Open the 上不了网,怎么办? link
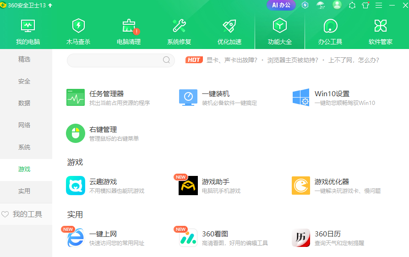This screenshot has width=409, height=257. pyautogui.click(x=354, y=60)
